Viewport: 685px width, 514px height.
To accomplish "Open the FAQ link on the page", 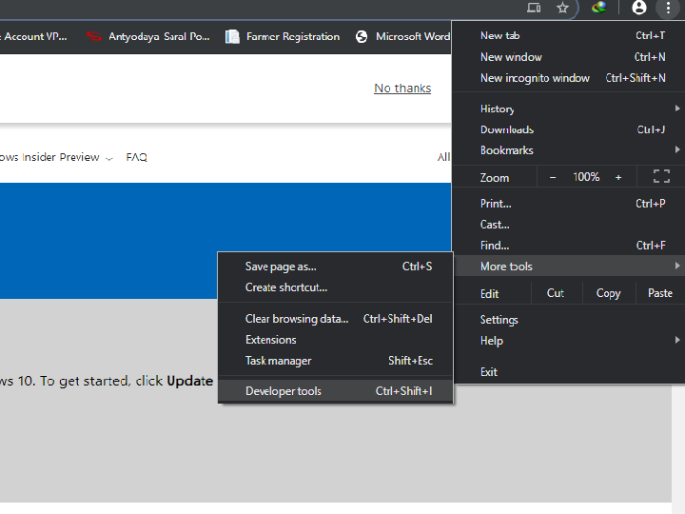I will coord(137,157).
